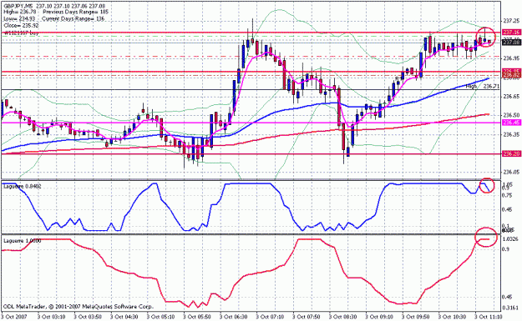Click the 236.95 price axis label
Viewport: 522px width, 321px height.
[511, 58]
